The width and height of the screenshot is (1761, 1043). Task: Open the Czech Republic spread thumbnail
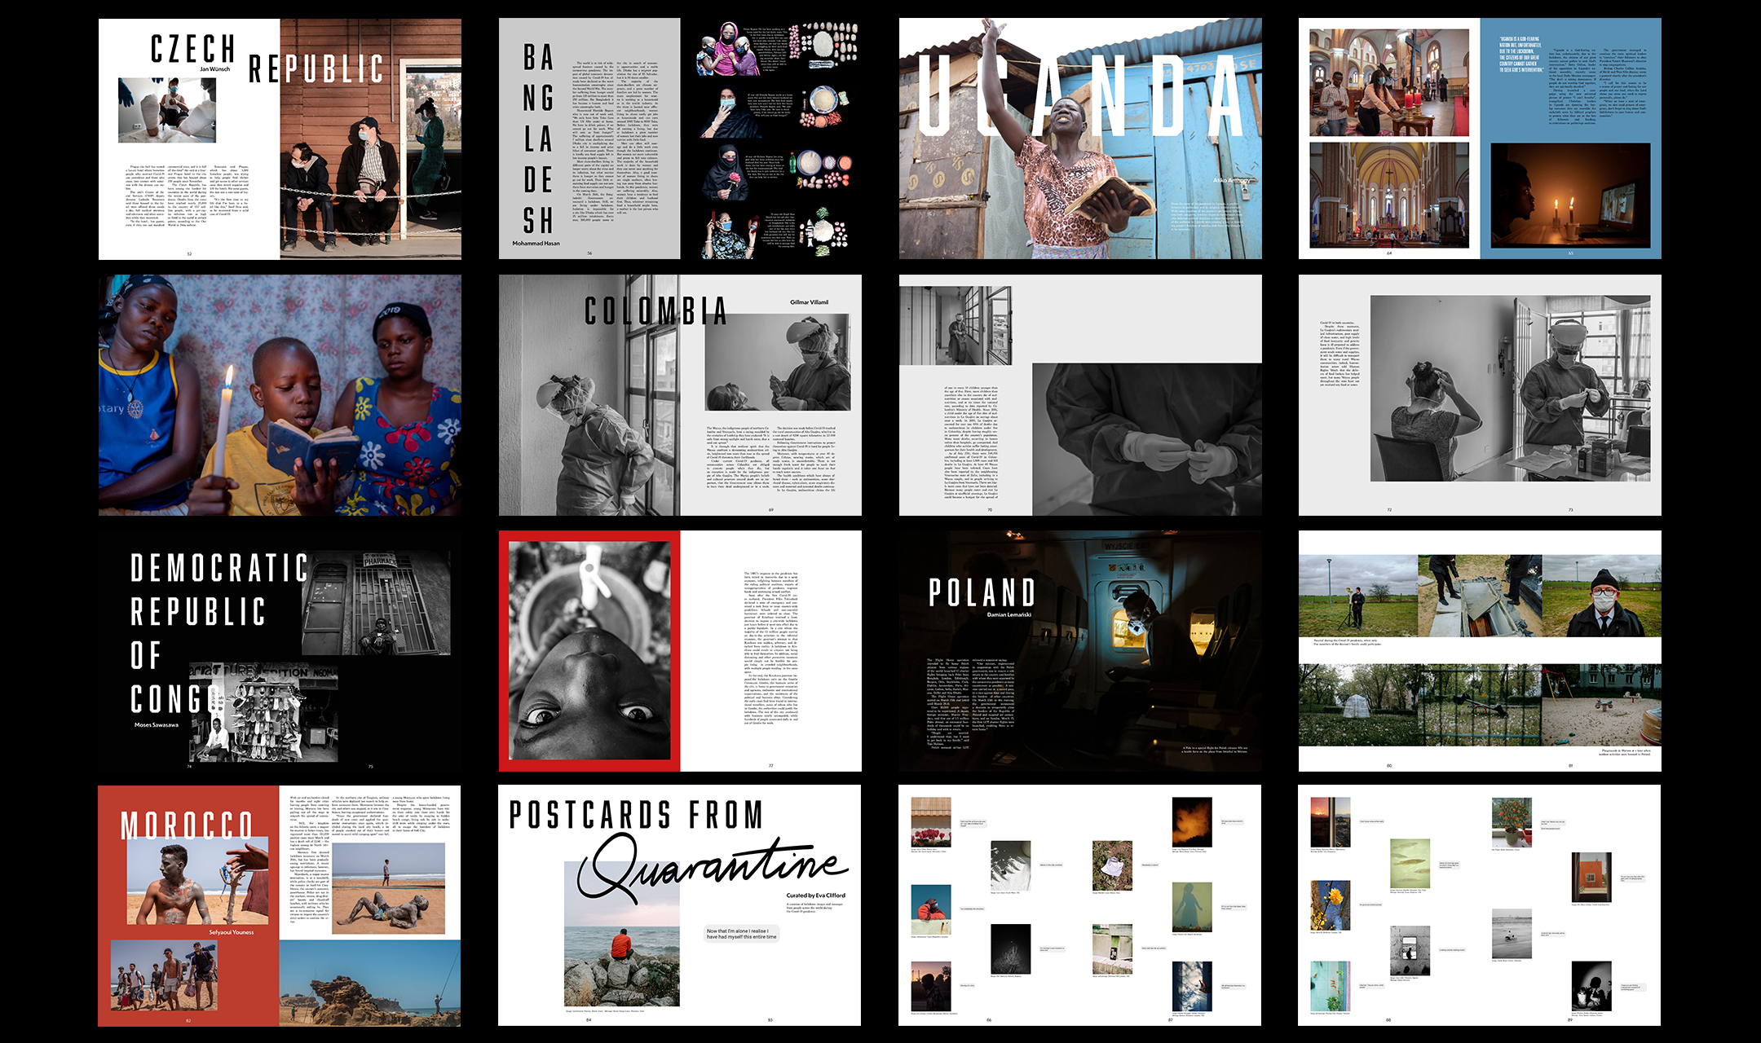280,139
